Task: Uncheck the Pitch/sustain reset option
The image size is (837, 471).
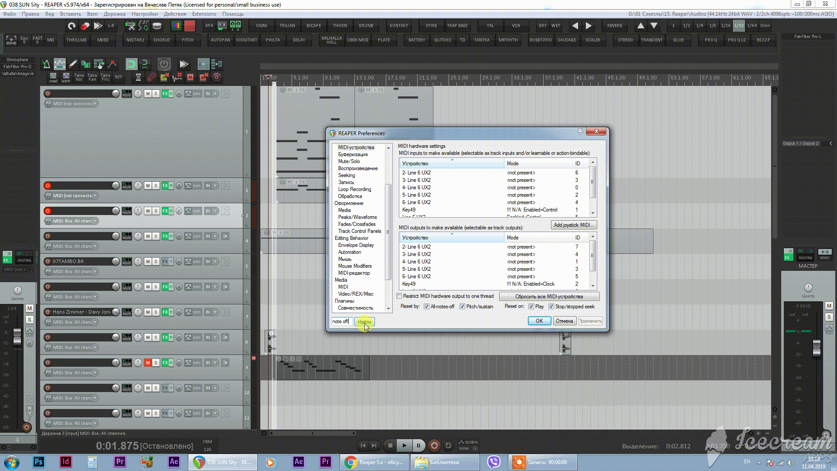Action: [462, 307]
